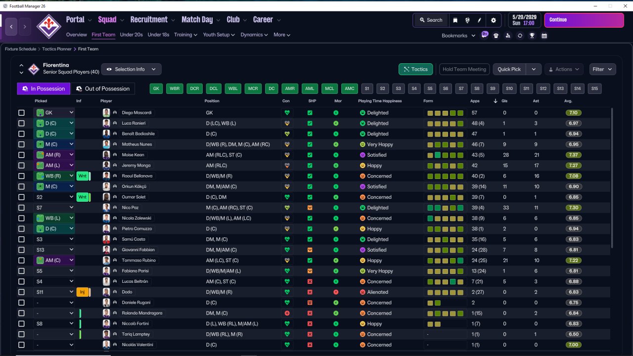Open the Training submenu tab
The image size is (633, 356).
(185, 35)
